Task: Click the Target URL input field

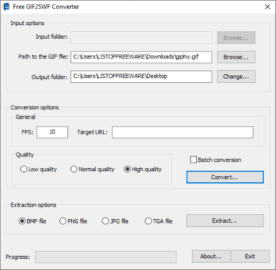Action: pos(183,133)
